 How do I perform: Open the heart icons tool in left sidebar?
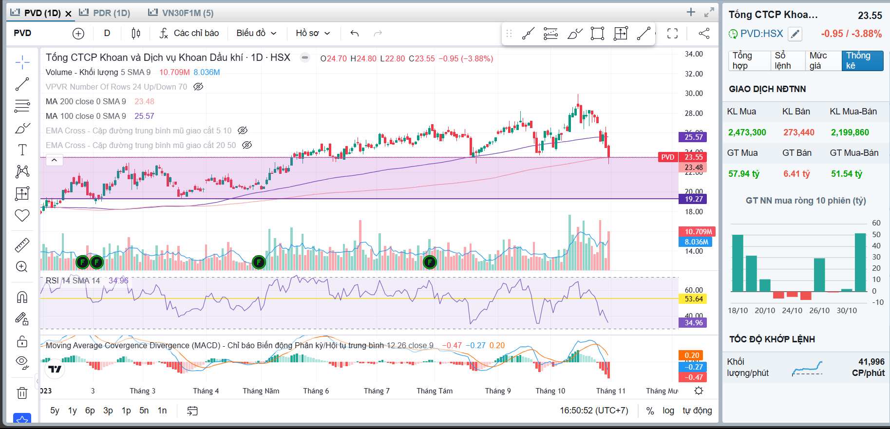point(22,215)
